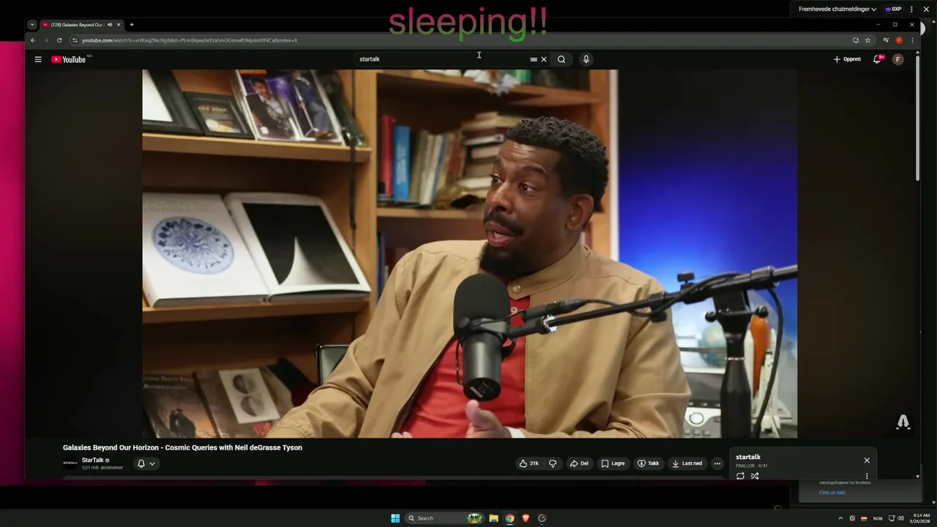Show hidden system tray icons chevron
Image resolution: width=937 pixels, height=527 pixels.
point(840,518)
